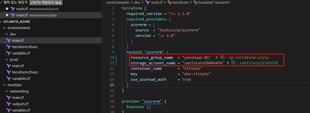Collapse the environments folder
The height and width of the screenshot is (113, 310).
point(4,28)
